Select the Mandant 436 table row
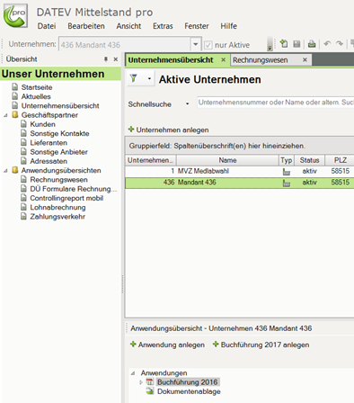Screen dimensions: 354x403 [240, 183]
